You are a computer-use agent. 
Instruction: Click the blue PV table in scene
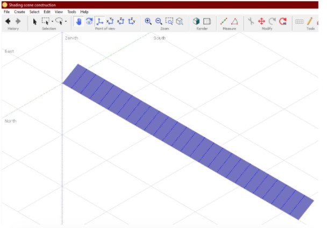tap(188, 142)
